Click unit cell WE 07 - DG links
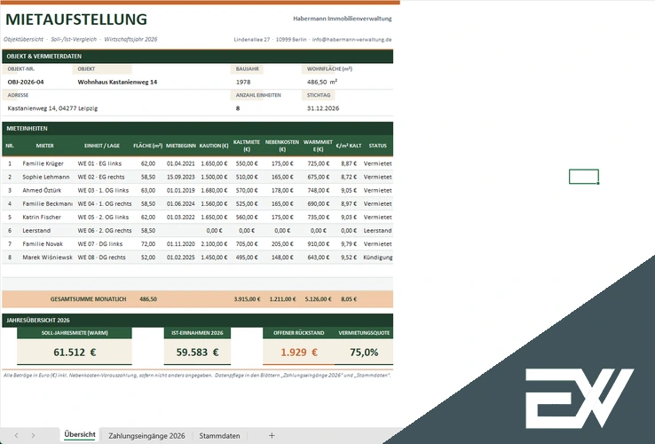The width and height of the screenshot is (655, 444). pos(100,243)
